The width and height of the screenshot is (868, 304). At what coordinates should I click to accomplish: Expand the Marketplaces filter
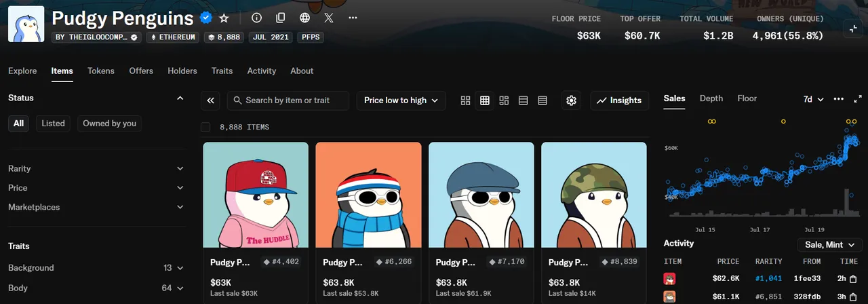96,207
